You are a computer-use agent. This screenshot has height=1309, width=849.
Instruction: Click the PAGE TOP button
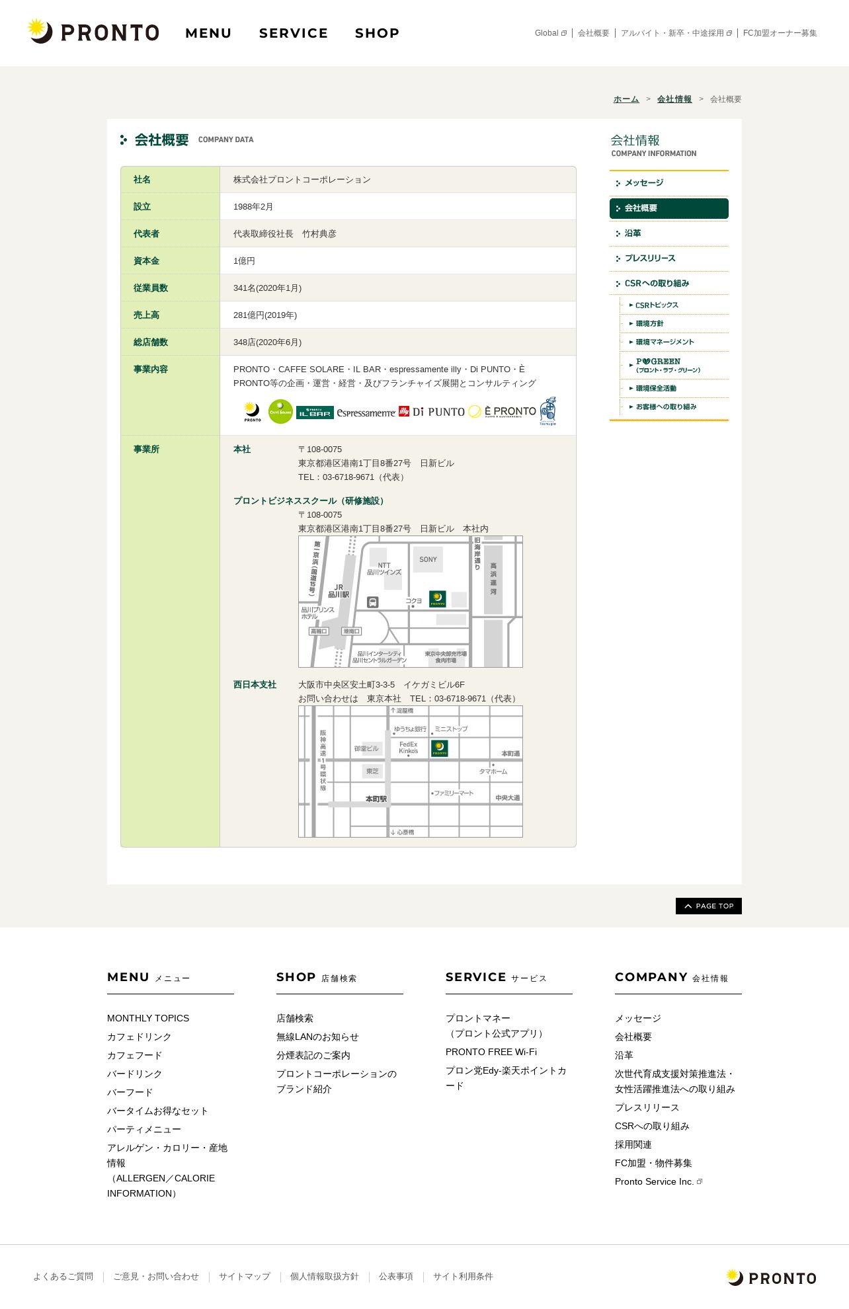[708, 906]
